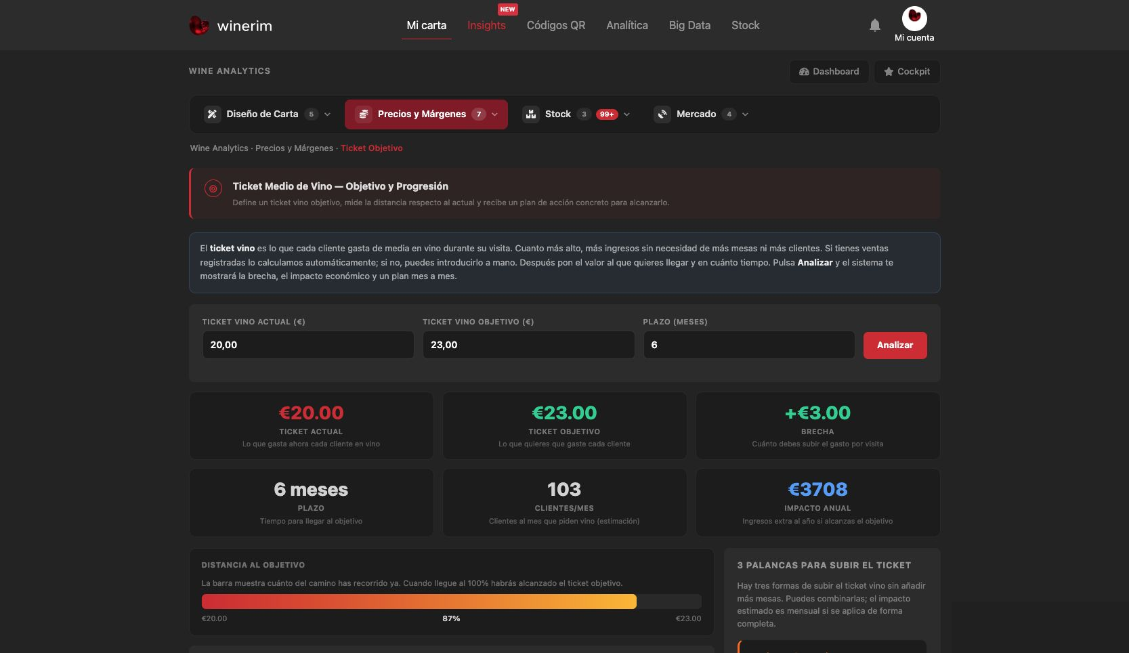Screen dimensions: 1129x653
Task: Click the Mercado icon
Action: (x=662, y=114)
